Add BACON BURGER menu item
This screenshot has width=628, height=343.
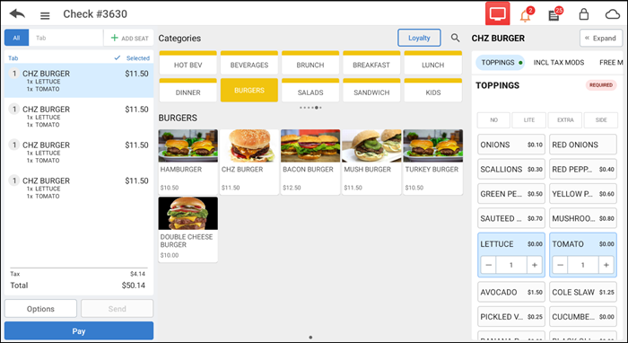click(310, 162)
